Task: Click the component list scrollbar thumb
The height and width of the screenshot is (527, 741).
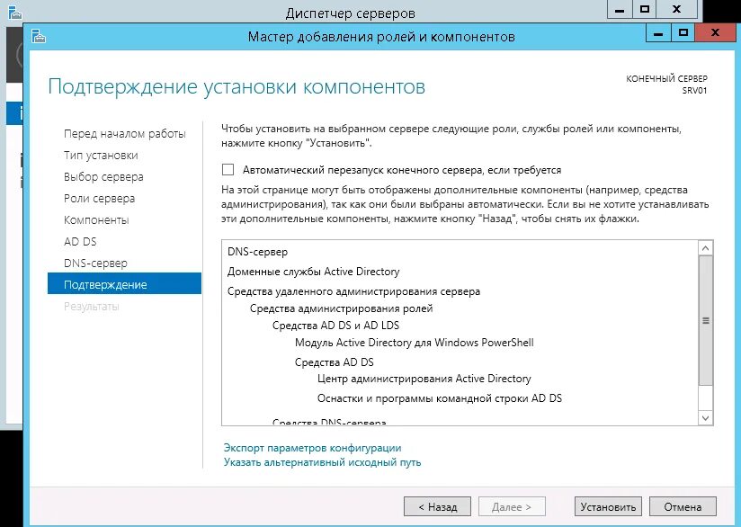Action: point(706,320)
